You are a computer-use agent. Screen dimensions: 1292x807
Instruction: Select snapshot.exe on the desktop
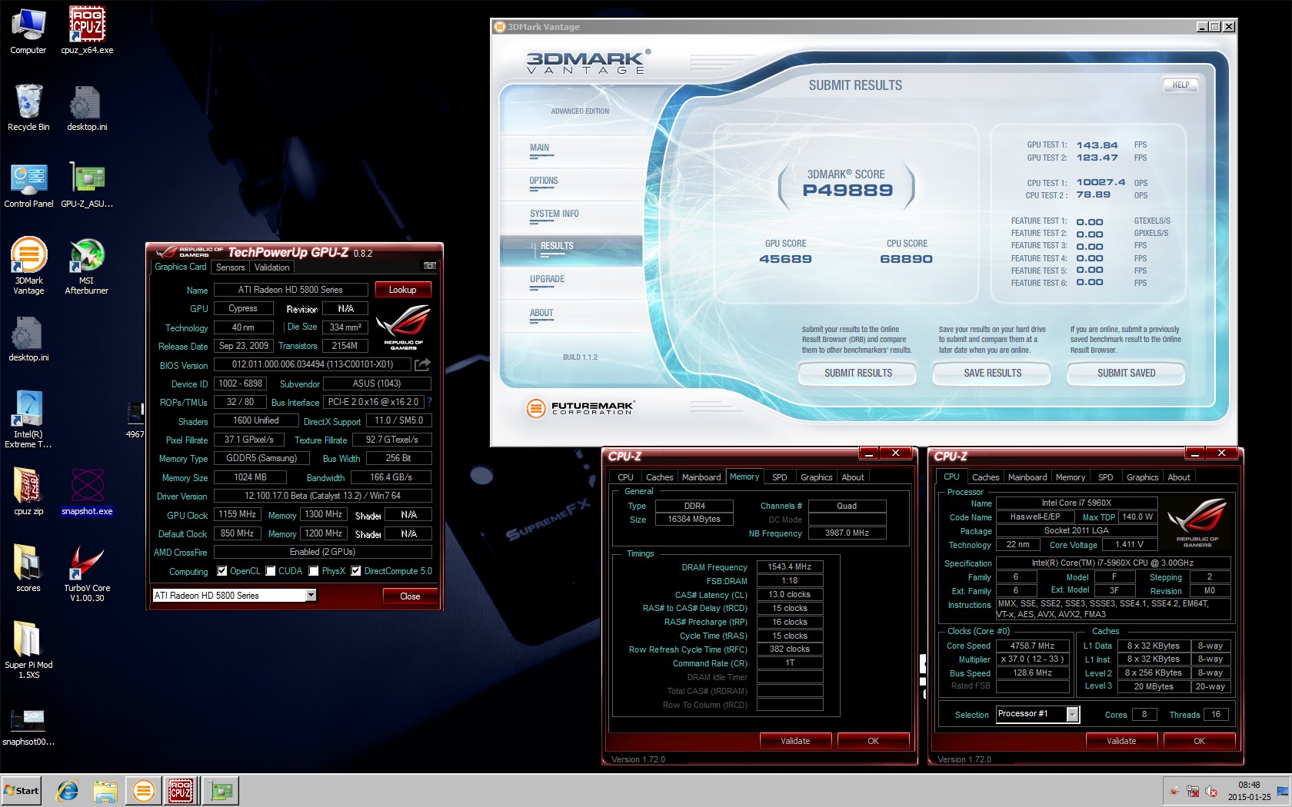(87, 492)
